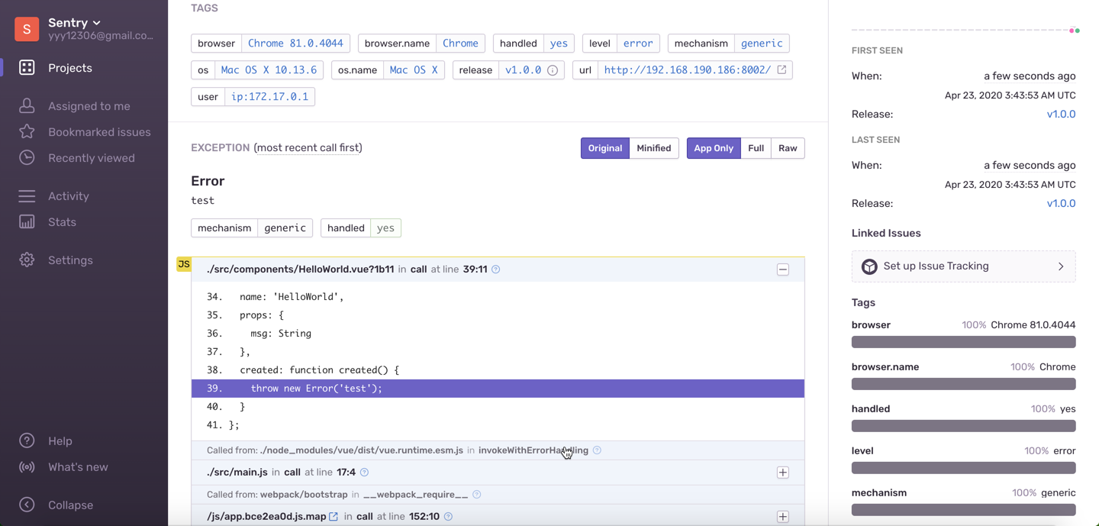The width and height of the screenshot is (1099, 526).
Task: Open the Sentry organization dropdown
Action: pyautogui.click(x=75, y=23)
